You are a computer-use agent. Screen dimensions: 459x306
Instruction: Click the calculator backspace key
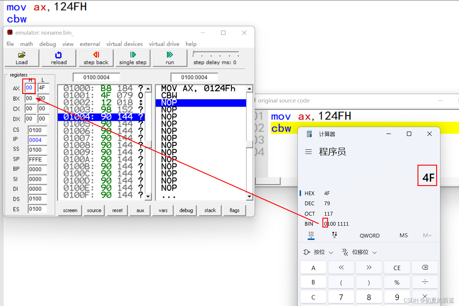coord(425,268)
